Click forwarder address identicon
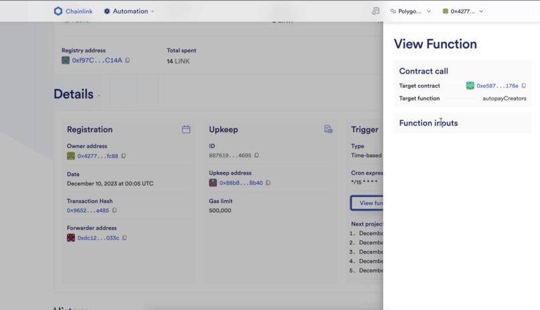540x310 pixels. point(70,238)
